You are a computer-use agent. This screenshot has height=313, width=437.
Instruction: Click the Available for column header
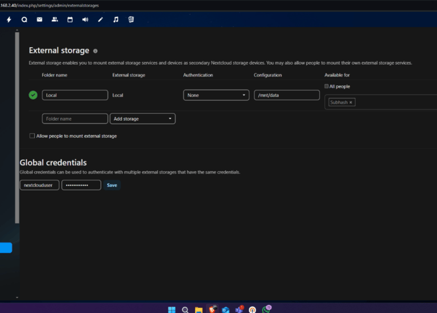337,75
